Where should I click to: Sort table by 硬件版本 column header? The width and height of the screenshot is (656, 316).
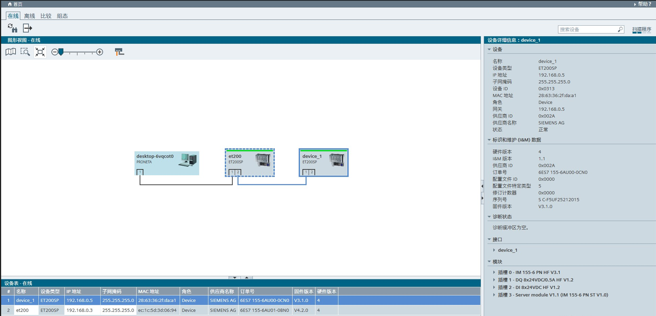[327, 291]
